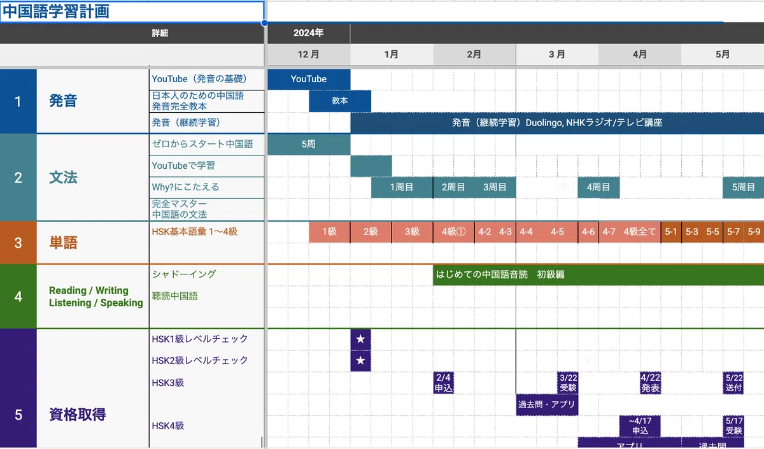764x449 pixels.
Task: Select the 5-5 vocabulary cell
Action: coord(712,232)
